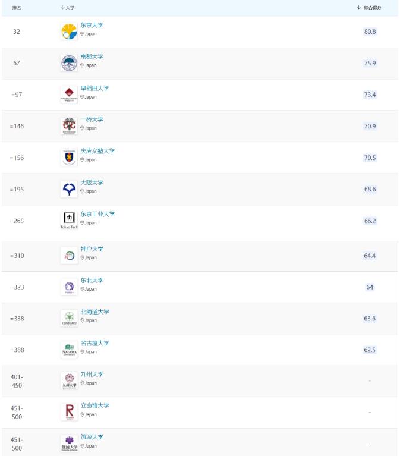Open the 筑波大学 link
400x456 pixels.
pos(92,437)
